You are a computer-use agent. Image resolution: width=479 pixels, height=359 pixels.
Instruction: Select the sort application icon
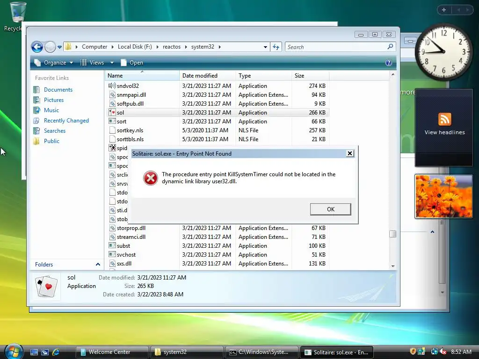(112, 121)
